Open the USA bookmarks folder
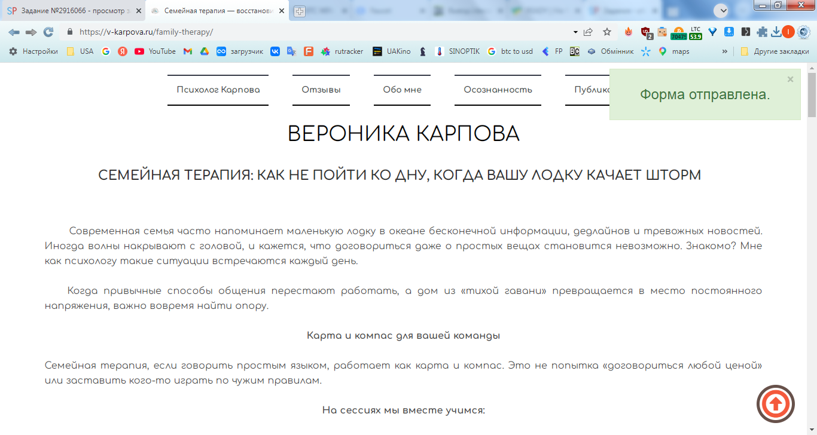The height and width of the screenshot is (435, 817). click(80, 51)
